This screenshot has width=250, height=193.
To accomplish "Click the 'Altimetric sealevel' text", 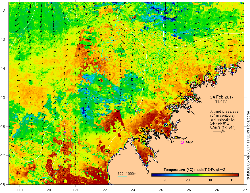I will pos(225,112).
